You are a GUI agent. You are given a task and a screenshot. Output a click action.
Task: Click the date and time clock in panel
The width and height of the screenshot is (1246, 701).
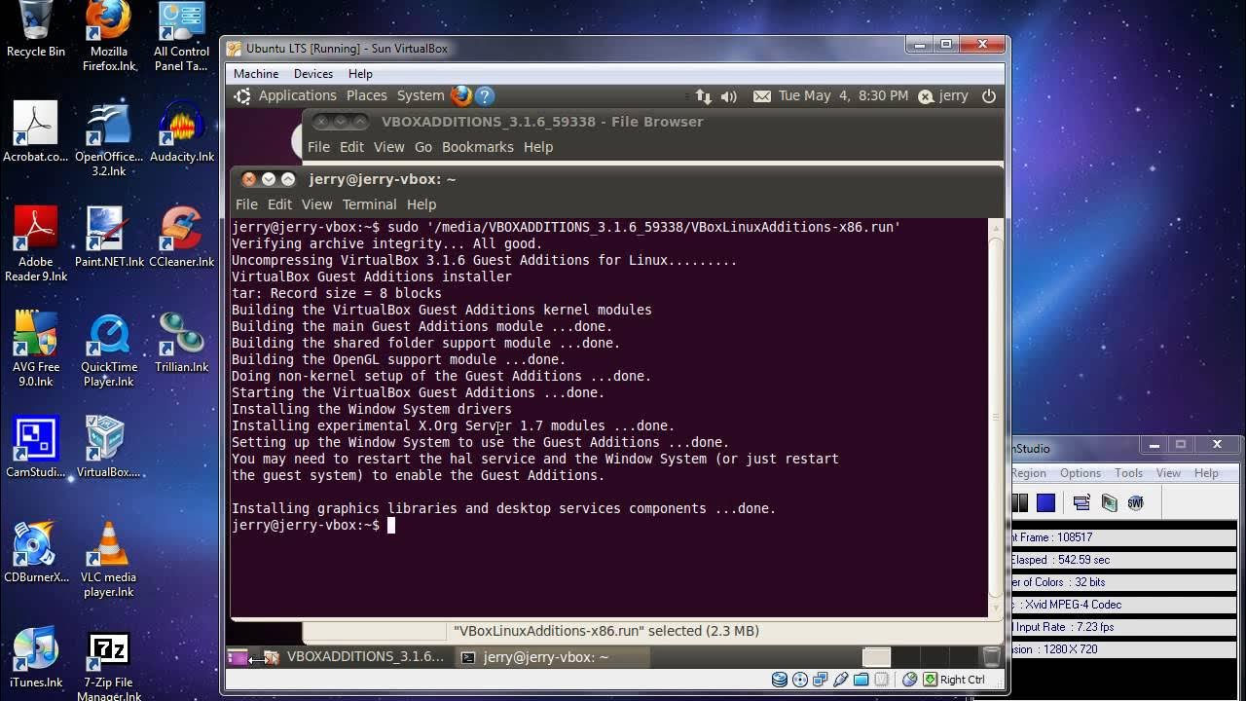(843, 95)
